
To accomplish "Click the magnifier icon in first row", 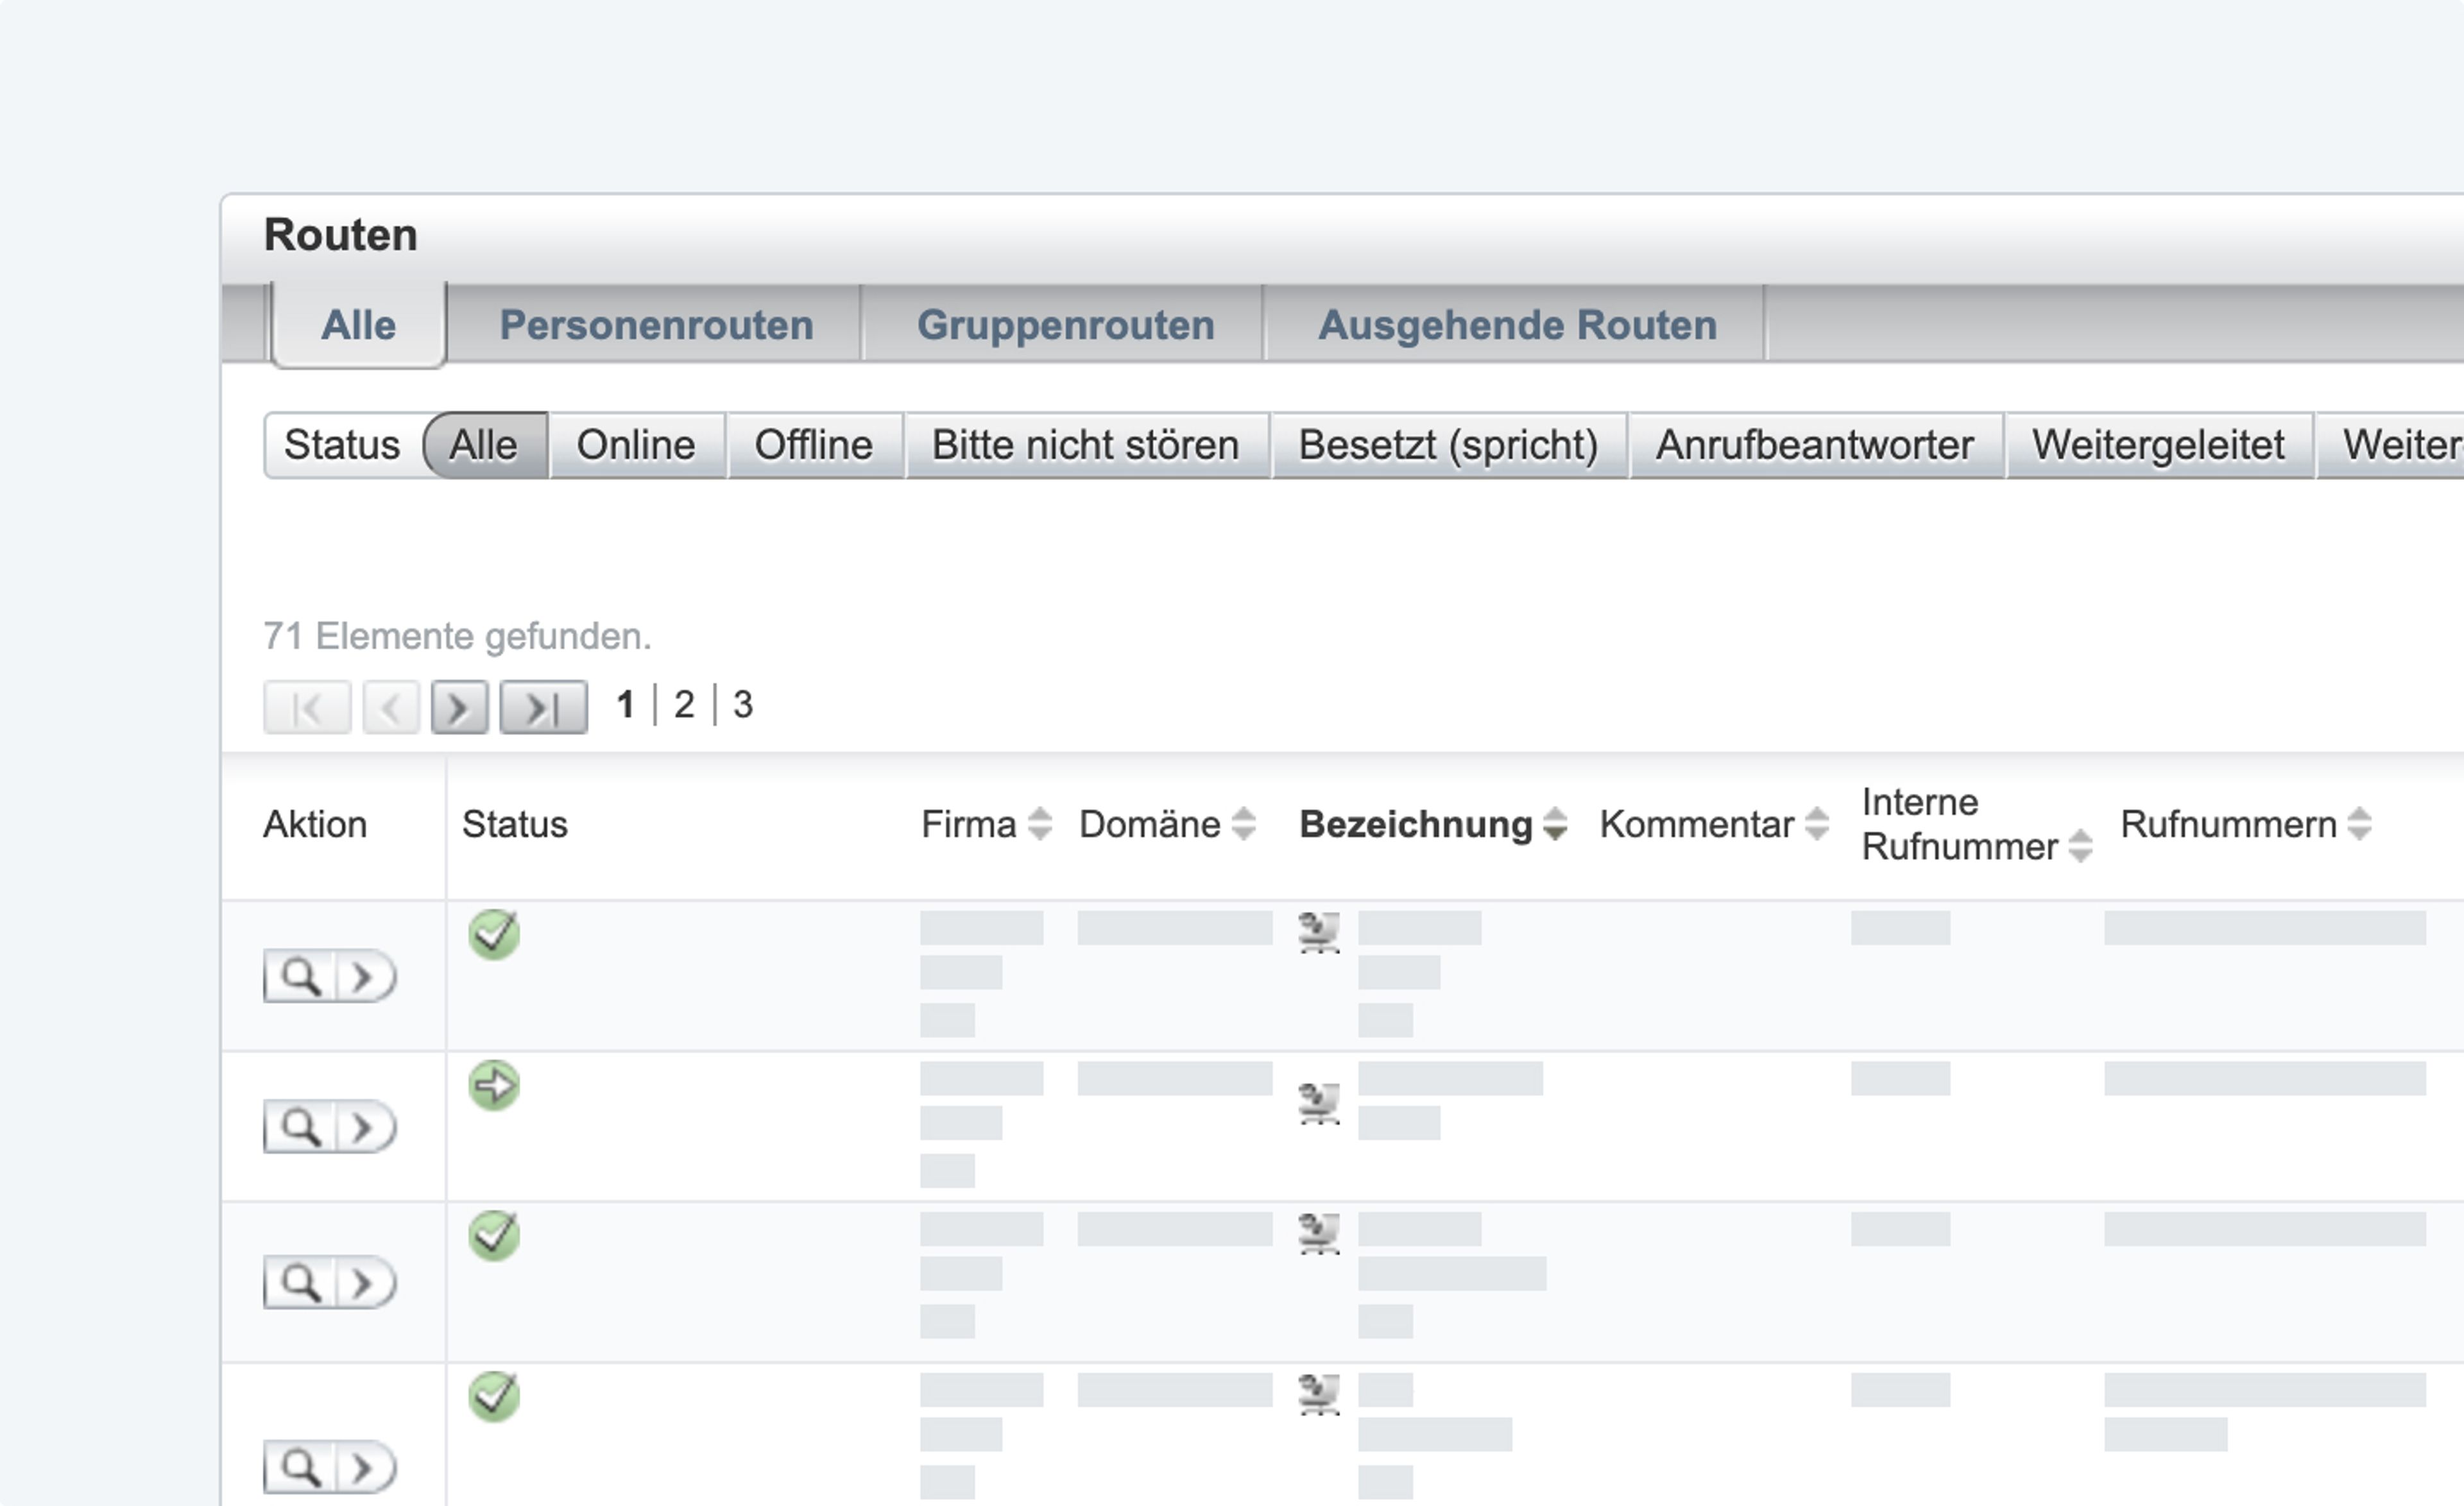I will [300, 976].
